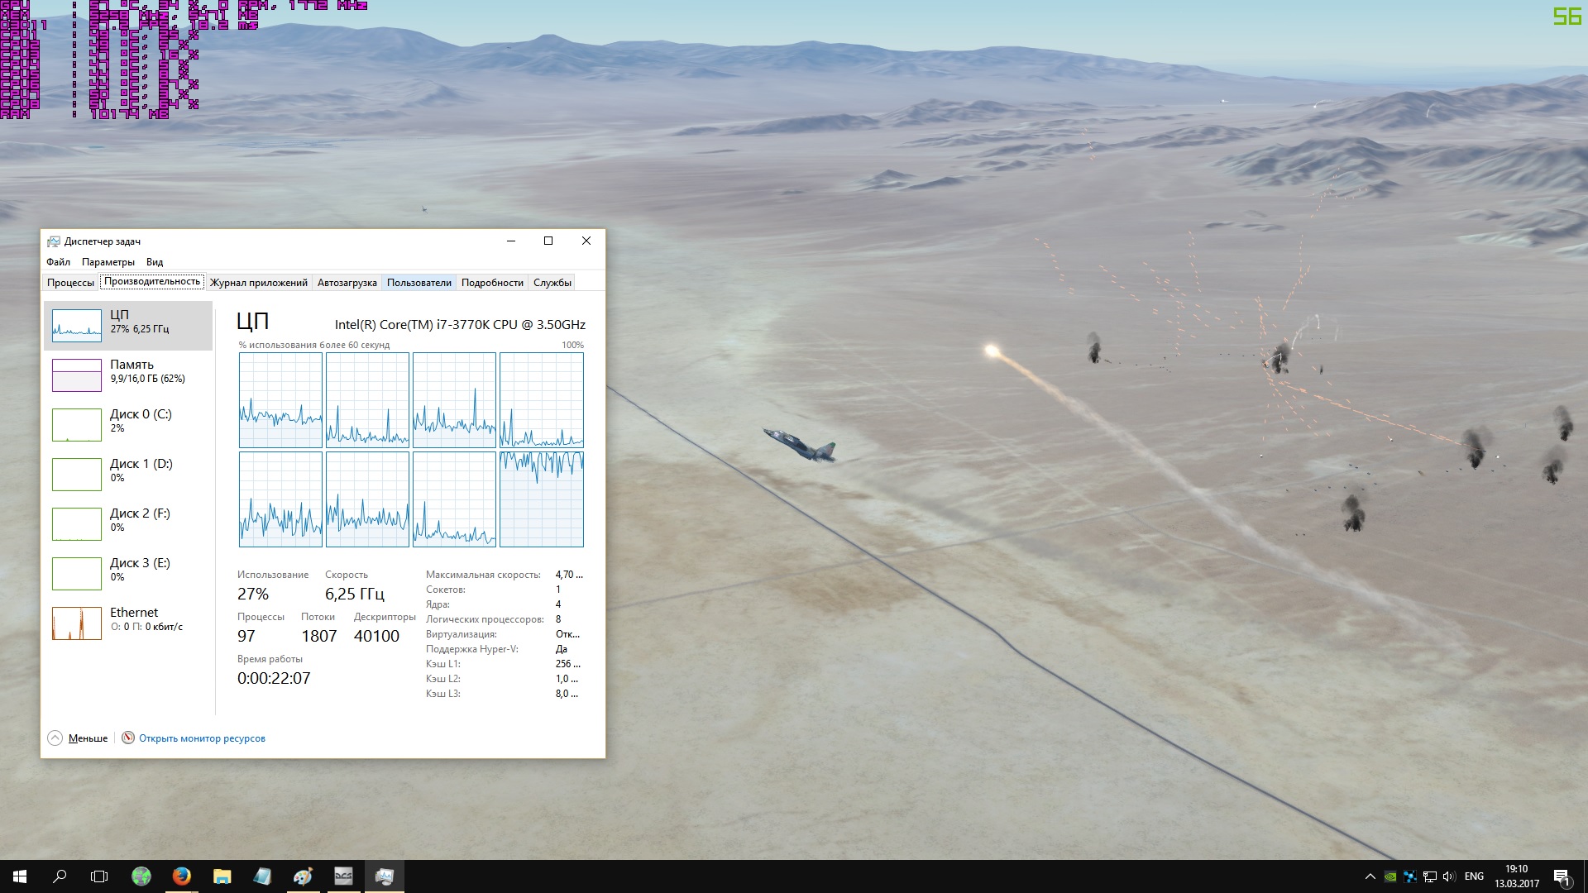Open the volume tray icon
Image resolution: width=1588 pixels, height=893 pixels.
click(x=1449, y=876)
